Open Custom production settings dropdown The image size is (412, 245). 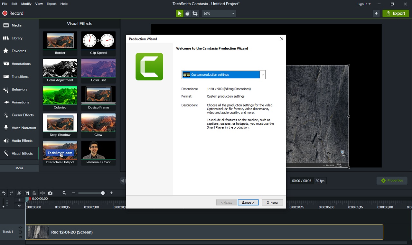[223, 75]
